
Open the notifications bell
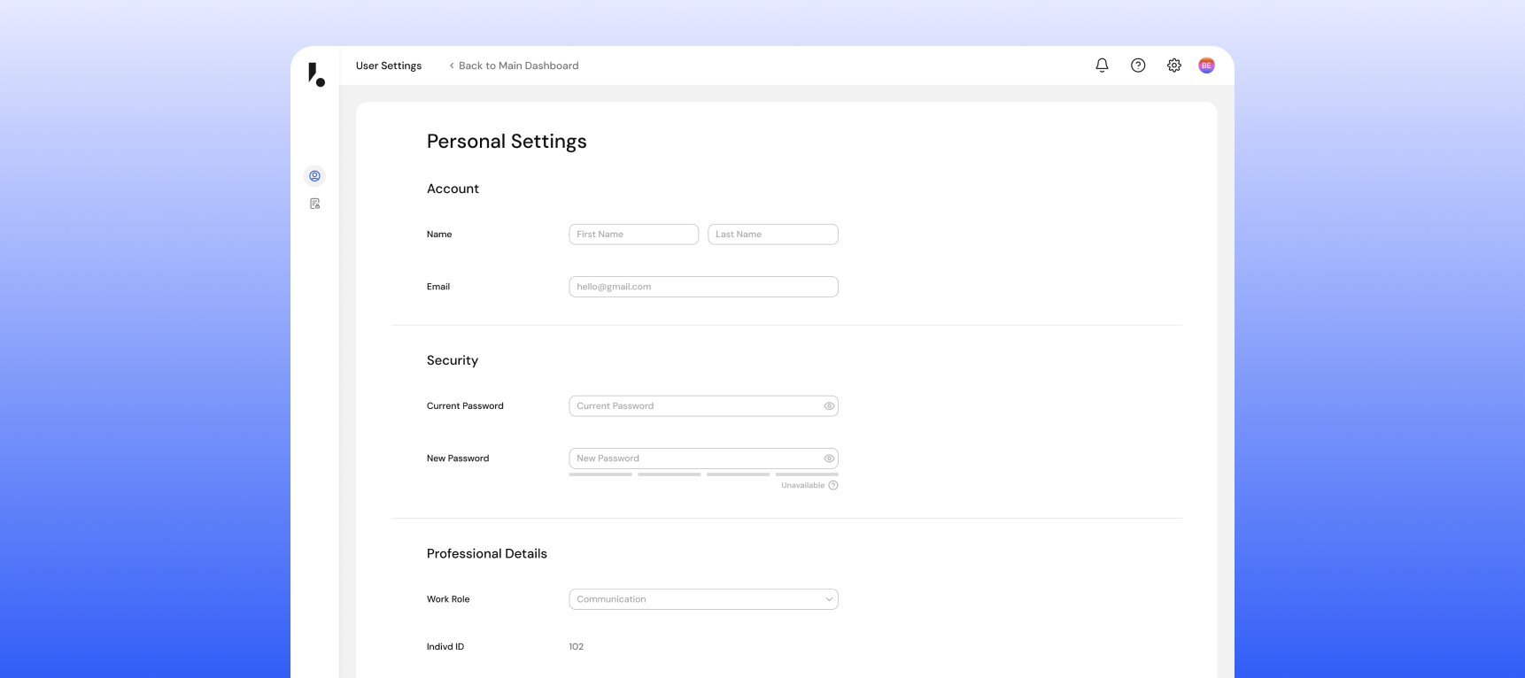[1102, 65]
